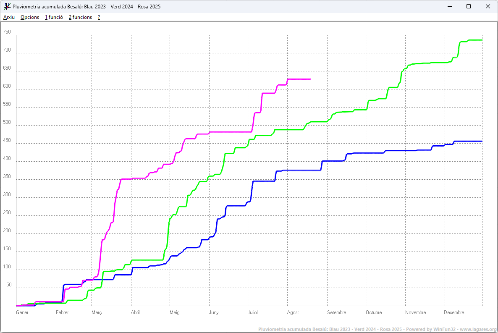498x333 pixels.
Task: Click the 450 y-axis value
Action: [7, 140]
